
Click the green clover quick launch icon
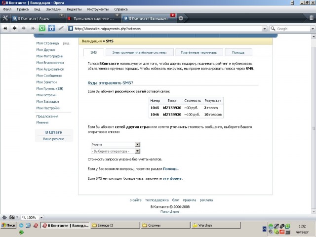point(21,232)
